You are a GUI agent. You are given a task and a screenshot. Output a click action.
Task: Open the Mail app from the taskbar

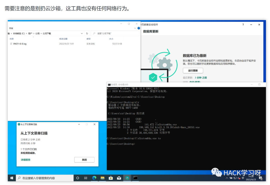point(119,178)
